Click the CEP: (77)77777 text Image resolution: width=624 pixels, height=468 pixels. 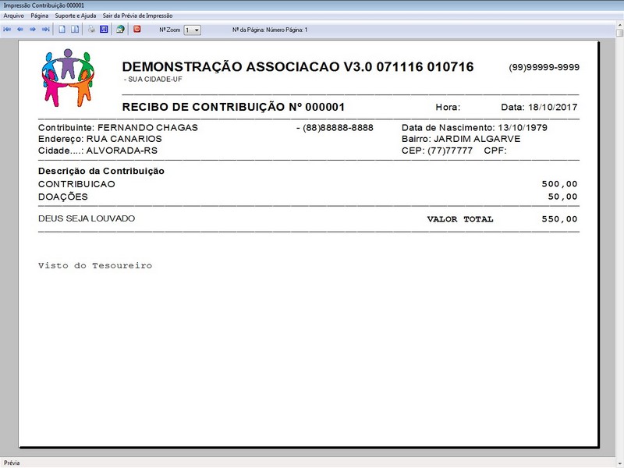(437, 151)
